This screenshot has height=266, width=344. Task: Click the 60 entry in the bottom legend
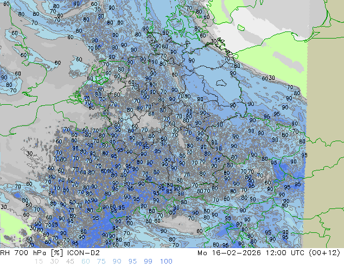86,262
